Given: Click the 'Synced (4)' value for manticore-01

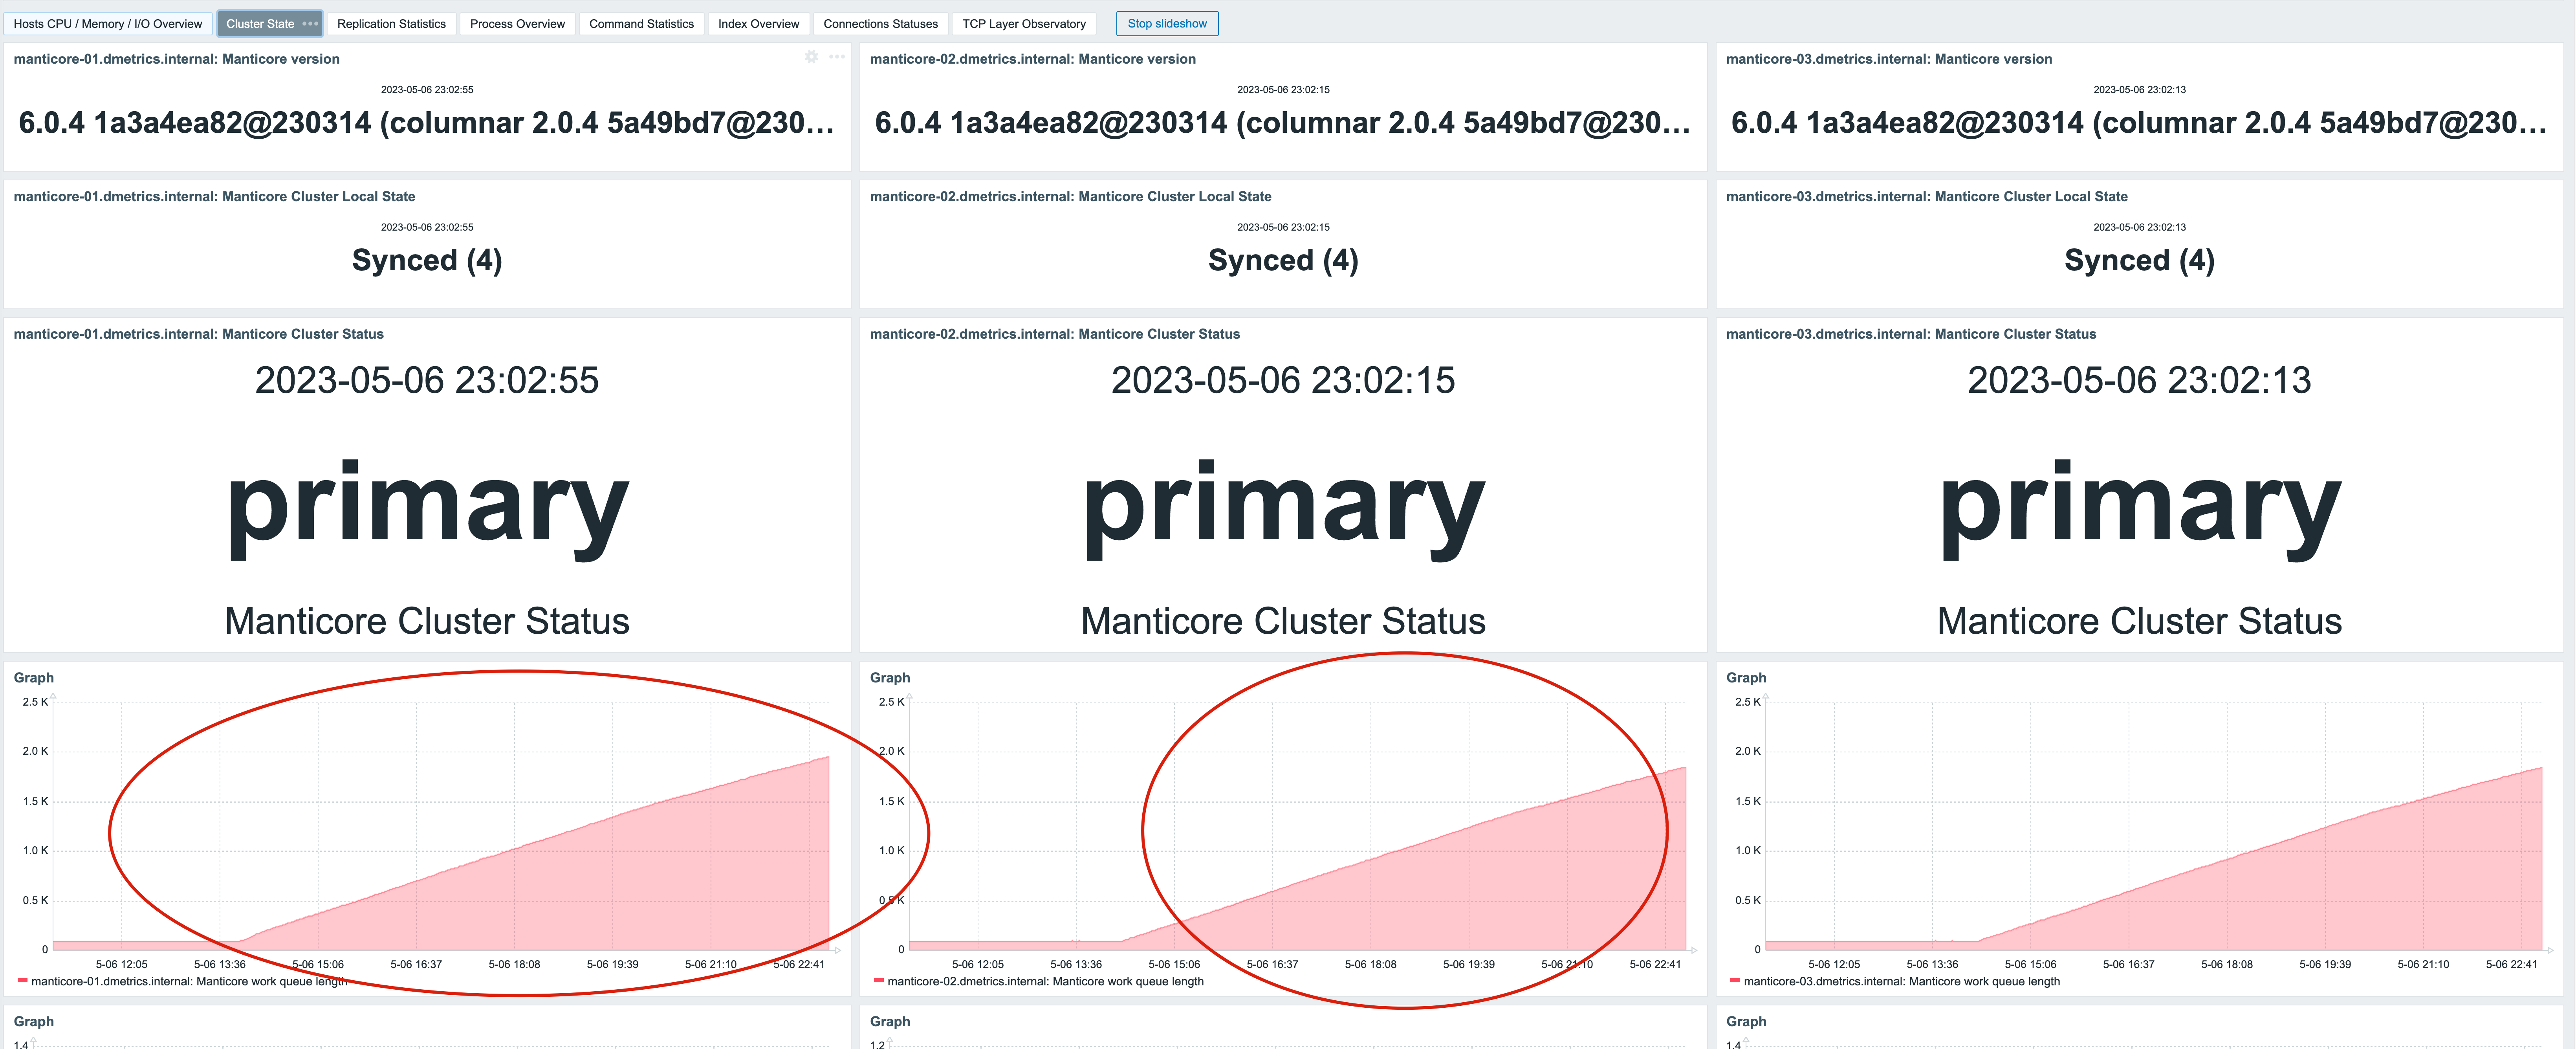Looking at the screenshot, I should (x=426, y=260).
